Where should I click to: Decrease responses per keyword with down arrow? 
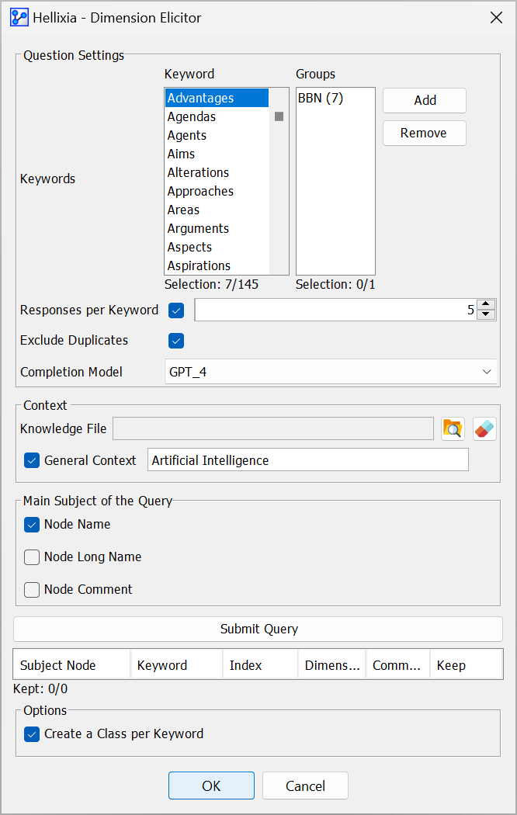(x=486, y=314)
